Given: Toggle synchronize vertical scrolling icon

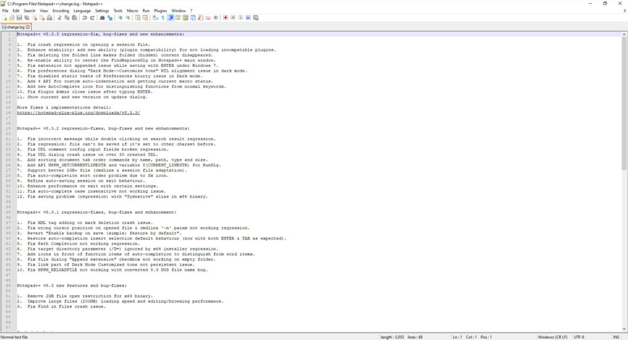Looking at the screenshot, I should [x=138, y=18].
